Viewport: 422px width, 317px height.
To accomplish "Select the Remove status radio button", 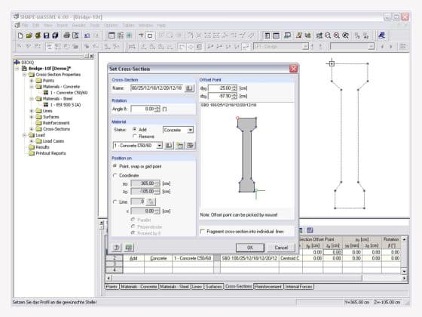I will pos(135,137).
